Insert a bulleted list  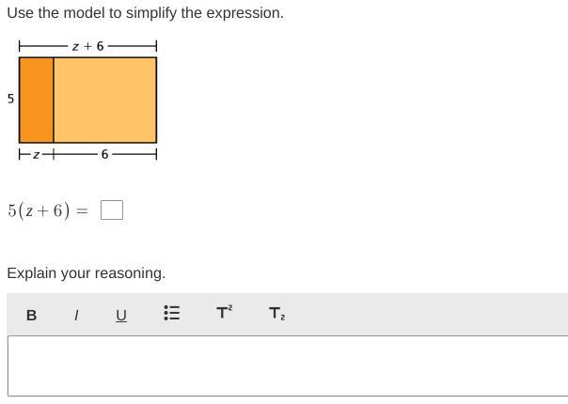pyautogui.click(x=172, y=314)
